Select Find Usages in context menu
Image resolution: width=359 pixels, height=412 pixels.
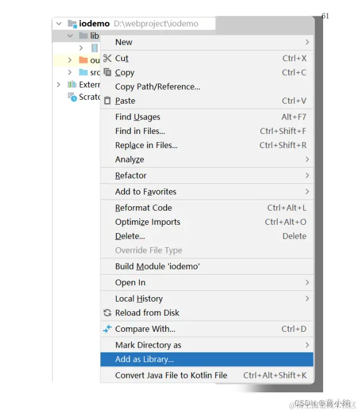point(207,117)
